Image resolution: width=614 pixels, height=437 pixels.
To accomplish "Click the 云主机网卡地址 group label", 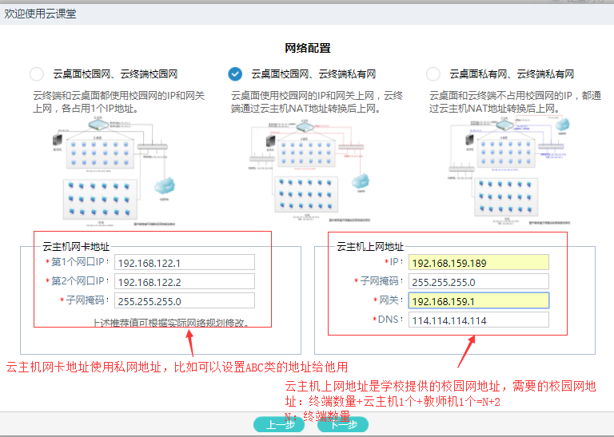I will pos(77,246).
